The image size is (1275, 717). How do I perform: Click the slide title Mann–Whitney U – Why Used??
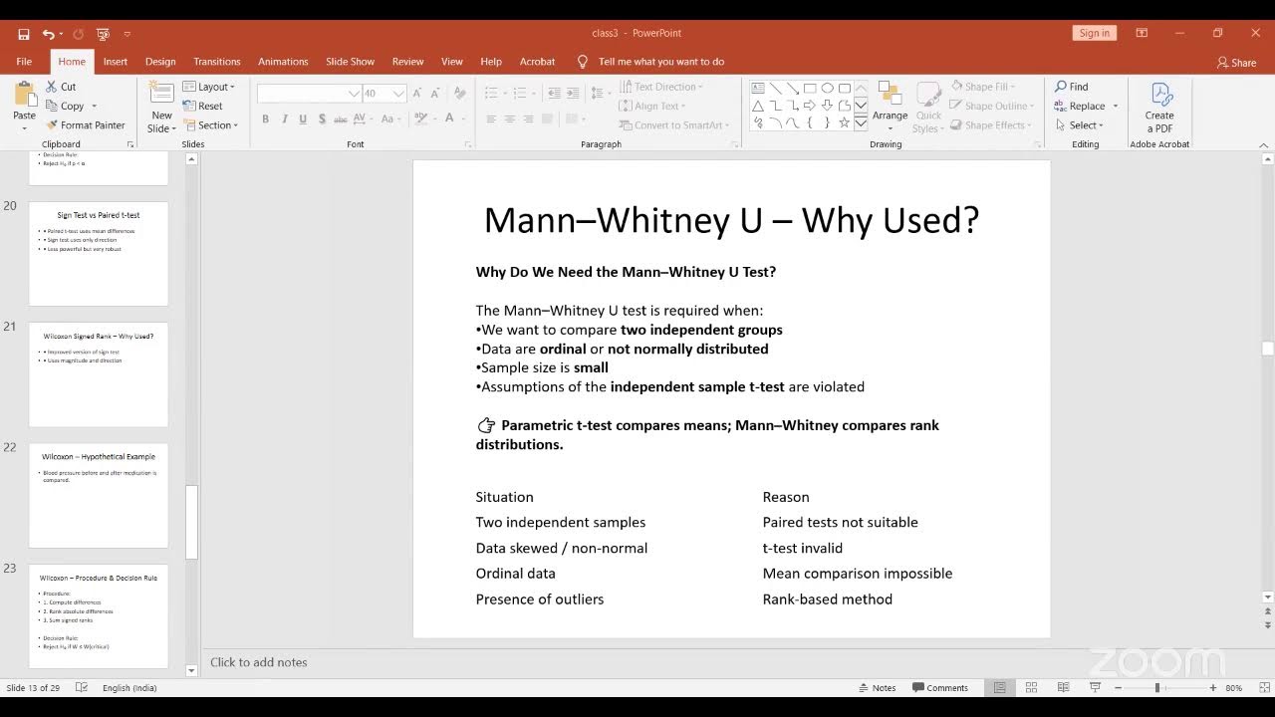point(731,220)
